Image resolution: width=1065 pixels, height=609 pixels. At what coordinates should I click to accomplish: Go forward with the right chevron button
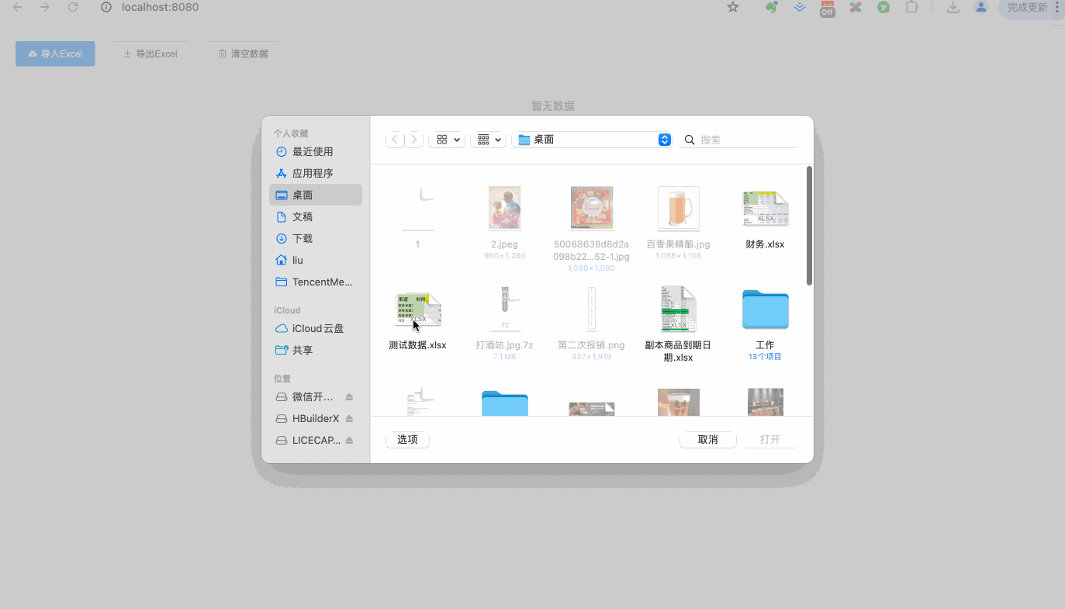414,140
